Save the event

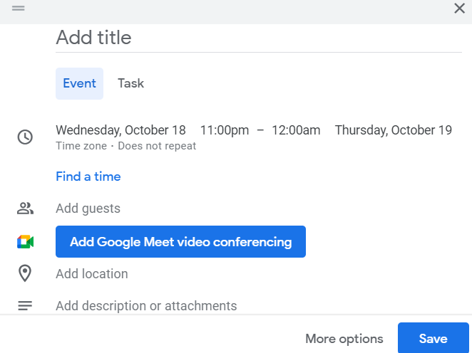tap(433, 338)
